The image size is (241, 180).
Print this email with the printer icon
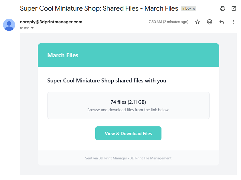(223, 8)
